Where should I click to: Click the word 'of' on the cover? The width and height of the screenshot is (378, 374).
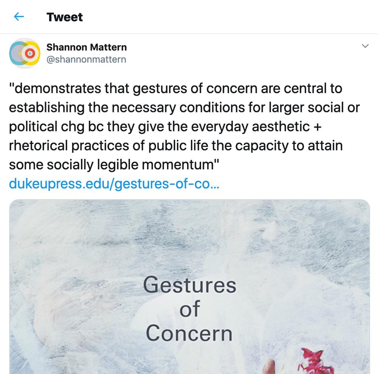pos(190,309)
